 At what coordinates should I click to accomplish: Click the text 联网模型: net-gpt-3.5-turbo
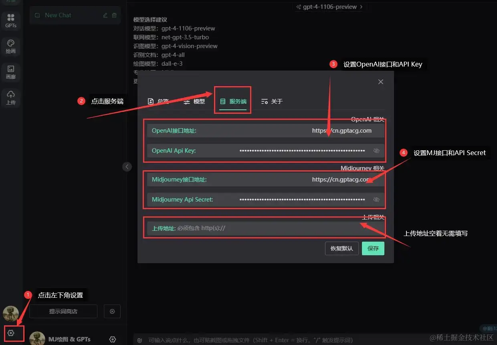[x=171, y=37]
